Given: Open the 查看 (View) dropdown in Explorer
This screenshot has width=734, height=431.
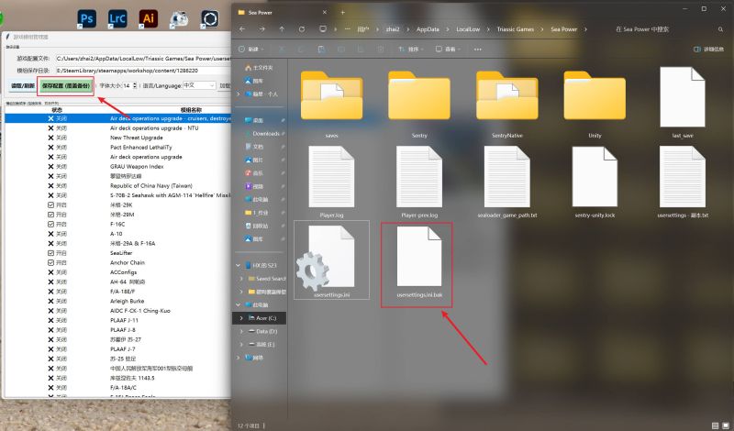Looking at the screenshot, I should click(446, 50).
